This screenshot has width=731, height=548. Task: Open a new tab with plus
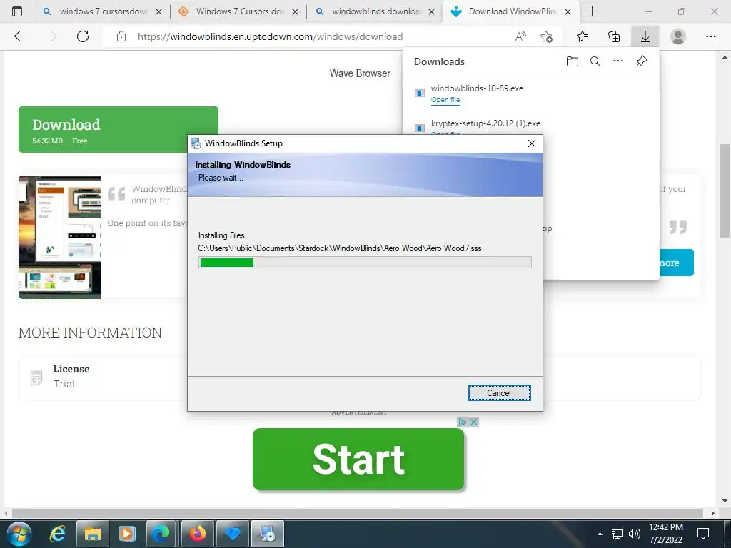592,11
